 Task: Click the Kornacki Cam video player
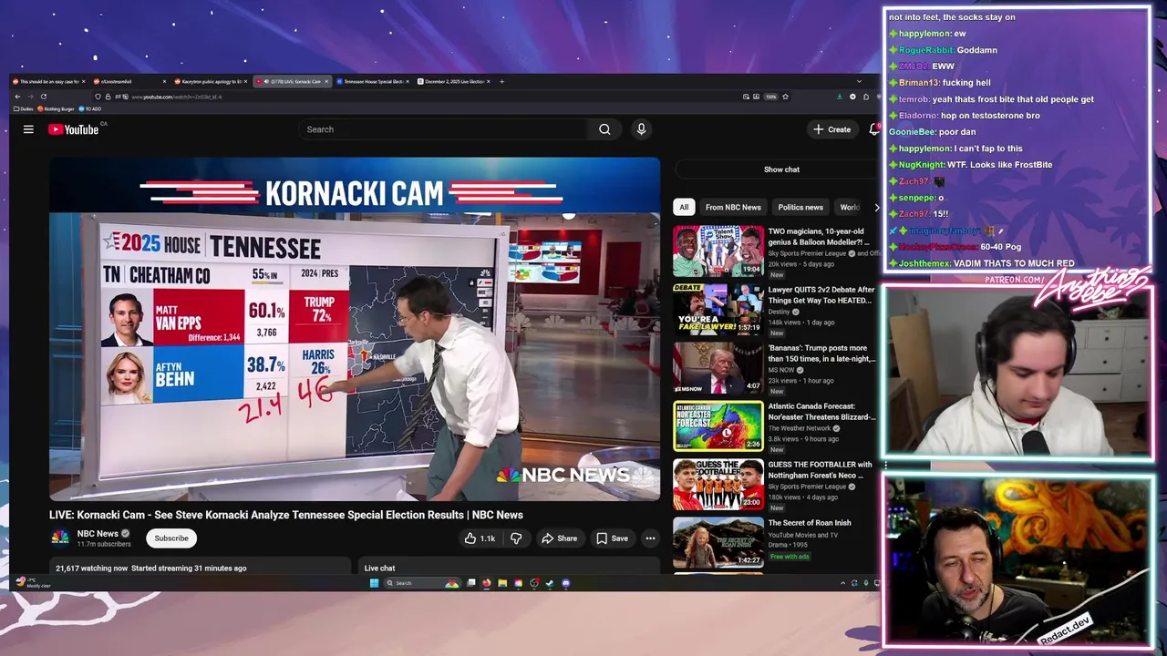pos(355,329)
